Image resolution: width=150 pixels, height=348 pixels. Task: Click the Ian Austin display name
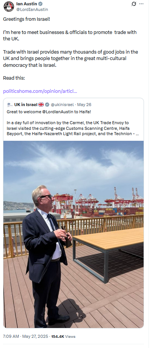point(27,4)
